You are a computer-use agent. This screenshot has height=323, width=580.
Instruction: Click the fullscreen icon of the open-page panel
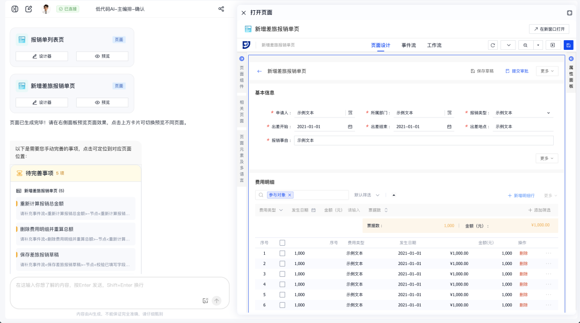(570, 12)
